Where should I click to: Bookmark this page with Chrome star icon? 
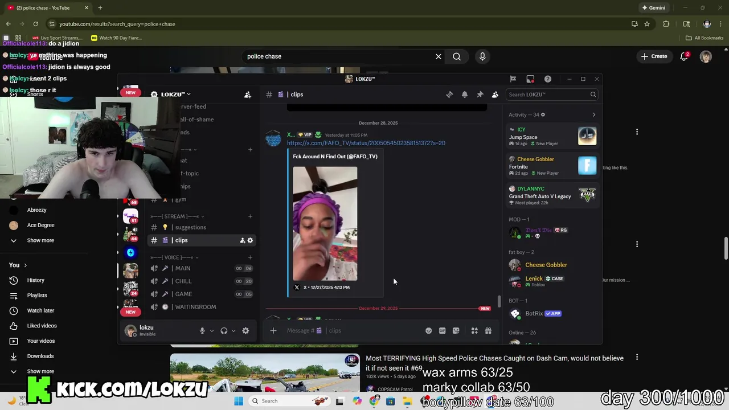(647, 24)
